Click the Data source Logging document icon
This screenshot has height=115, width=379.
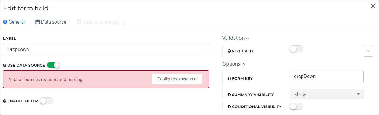(x=79, y=22)
